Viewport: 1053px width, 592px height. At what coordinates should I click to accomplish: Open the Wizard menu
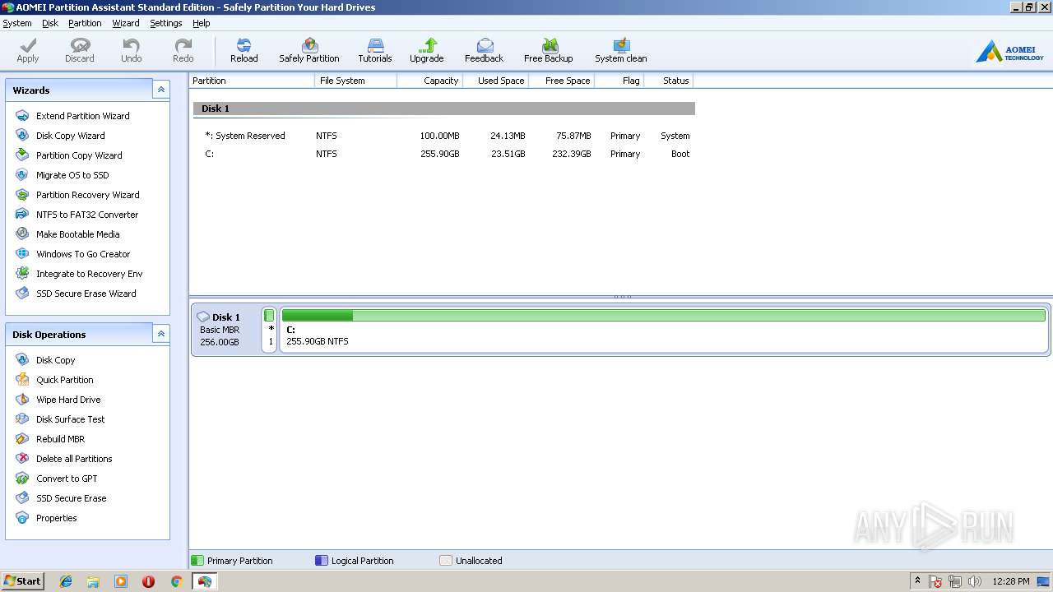click(126, 23)
